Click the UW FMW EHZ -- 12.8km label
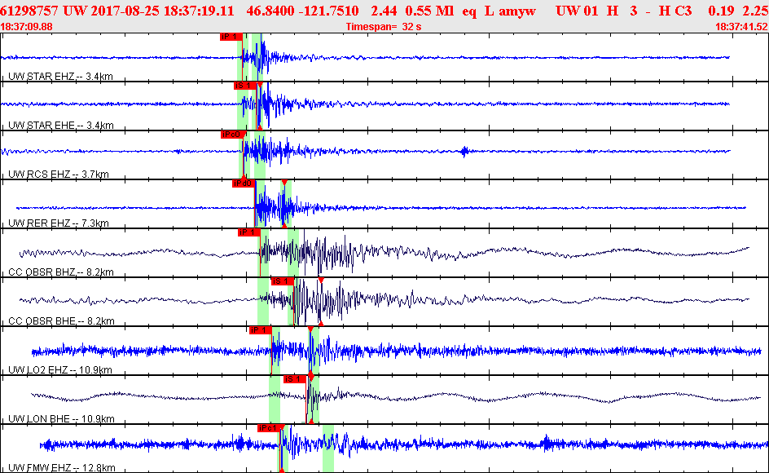The height and width of the screenshot is (473, 769). coord(62,467)
